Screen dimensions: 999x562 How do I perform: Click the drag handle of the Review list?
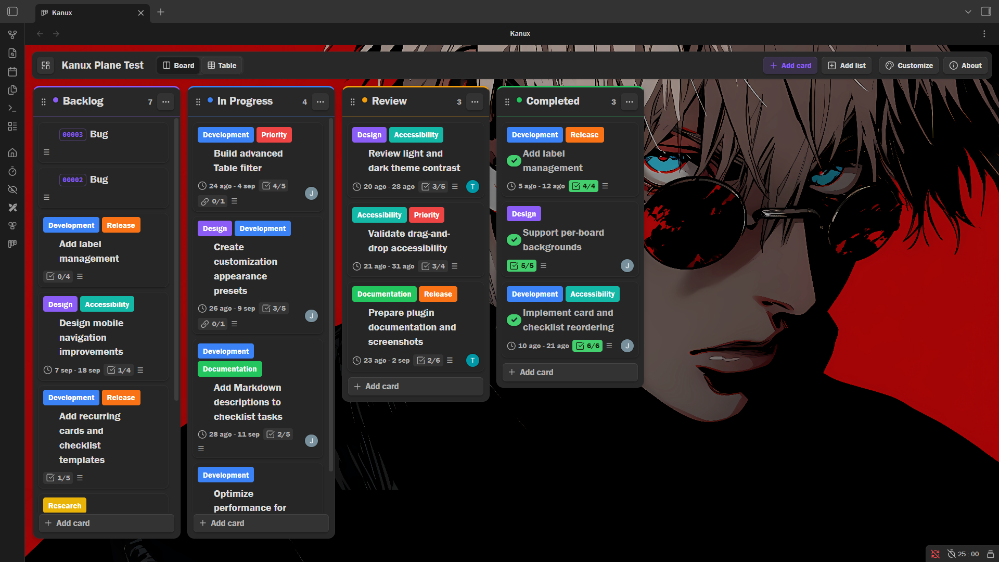[352, 102]
